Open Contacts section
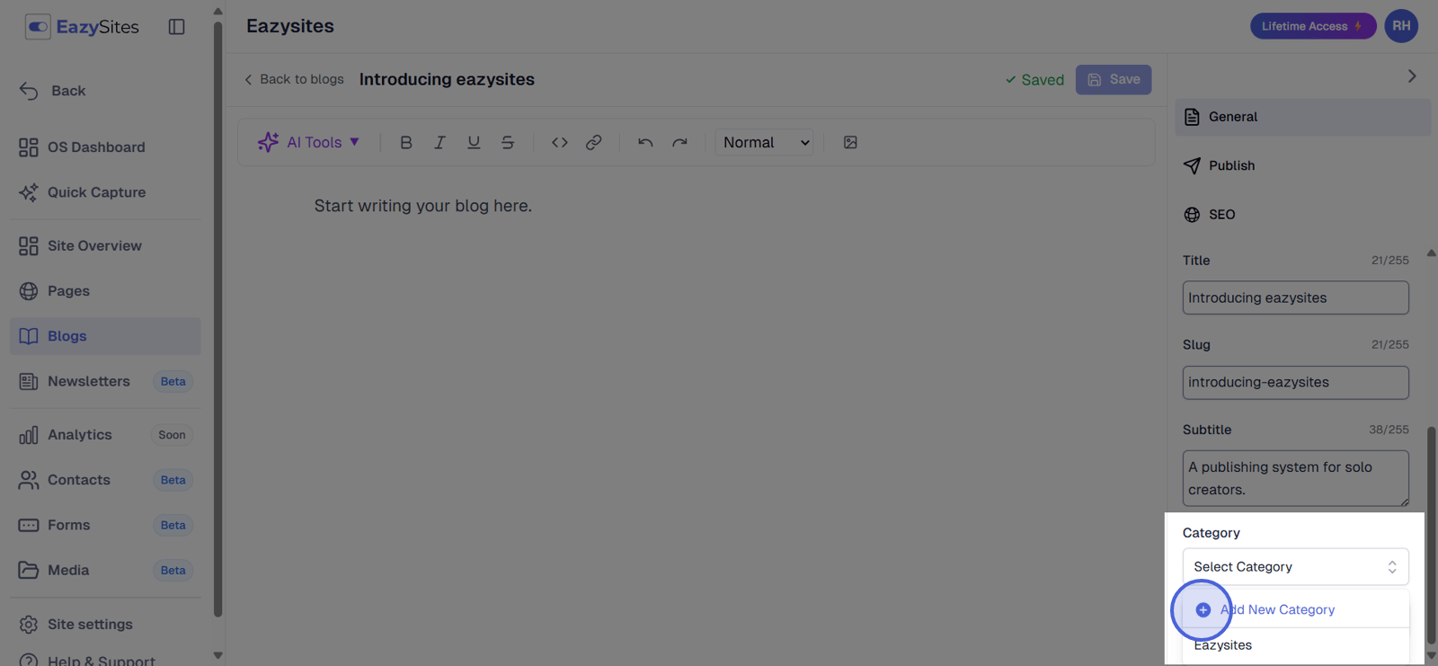Viewport: 1438px width, 666px height. tap(105, 480)
